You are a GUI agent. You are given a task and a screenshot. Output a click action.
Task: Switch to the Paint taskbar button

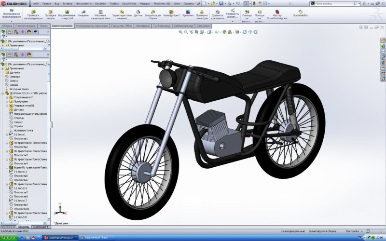97,238
